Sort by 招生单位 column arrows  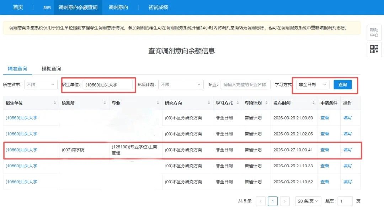(55, 103)
